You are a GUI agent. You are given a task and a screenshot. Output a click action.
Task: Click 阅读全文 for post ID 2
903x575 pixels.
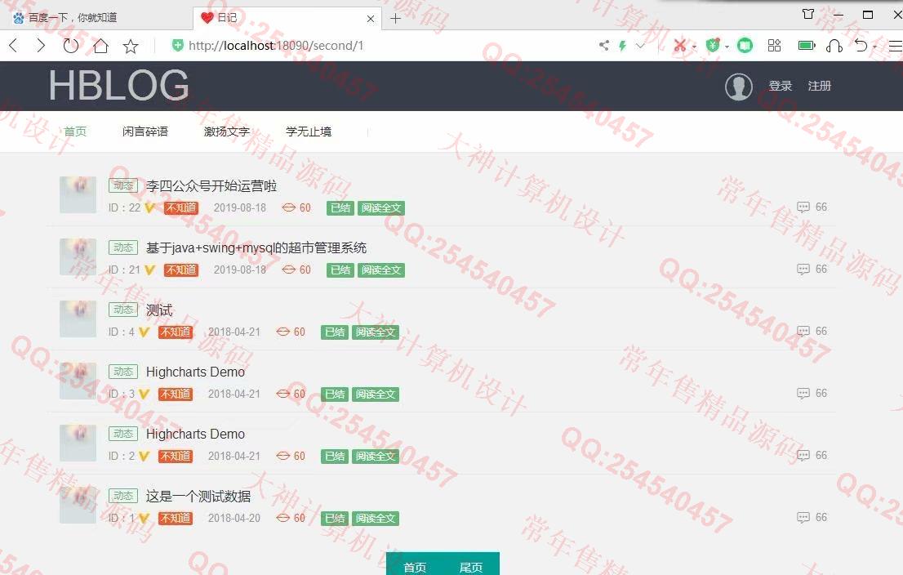[375, 457]
